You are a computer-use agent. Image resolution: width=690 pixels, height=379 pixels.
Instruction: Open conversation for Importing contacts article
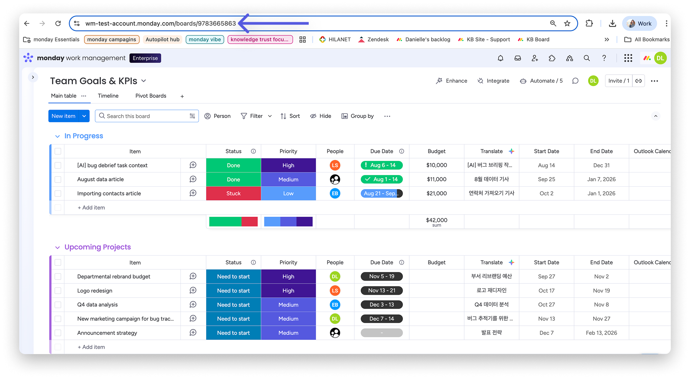pyautogui.click(x=193, y=193)
